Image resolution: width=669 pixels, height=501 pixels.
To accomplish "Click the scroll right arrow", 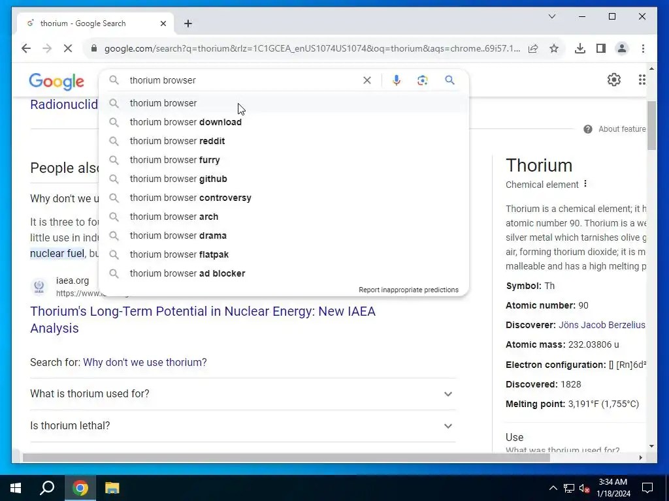I will [640, 457].
